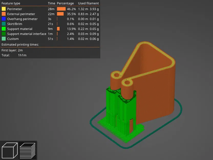Click the Estimated printing times label
The image size is (213, 160).
coord(20,44)
